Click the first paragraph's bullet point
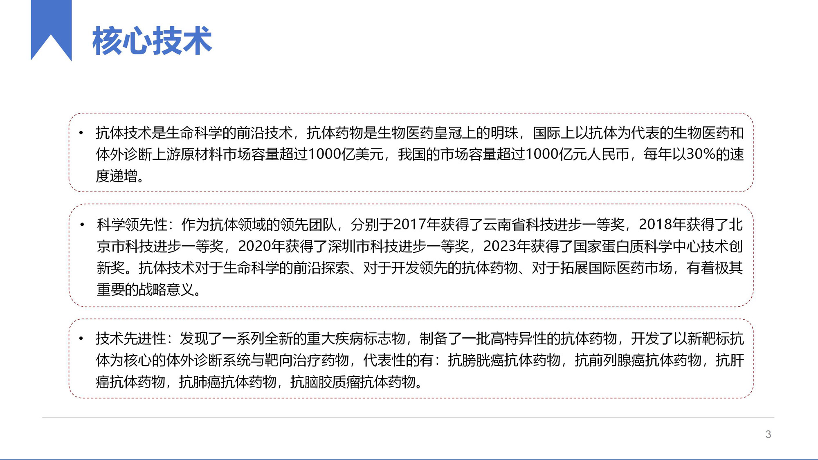This screenshot has width=818, height=460. (81, 133)
